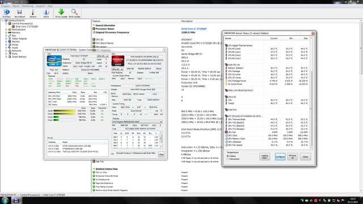363x204 pixels.
Task: Click the Core2 clock usage bar
Action: (x=64, y=117)
